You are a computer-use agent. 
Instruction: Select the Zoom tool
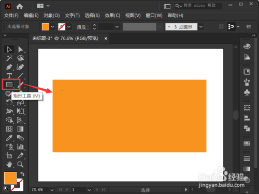[x=20, y=165]
